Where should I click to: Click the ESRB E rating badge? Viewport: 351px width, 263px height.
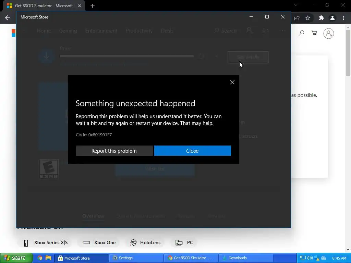pos(49,169)
